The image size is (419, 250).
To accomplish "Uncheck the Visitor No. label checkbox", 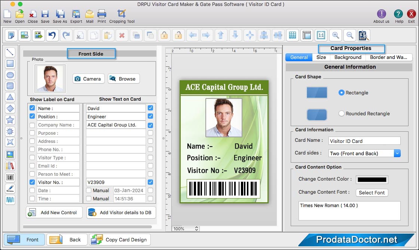I will pyautogui.click(x=32, y=182).
